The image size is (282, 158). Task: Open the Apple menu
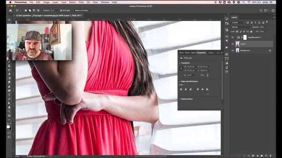10,2
